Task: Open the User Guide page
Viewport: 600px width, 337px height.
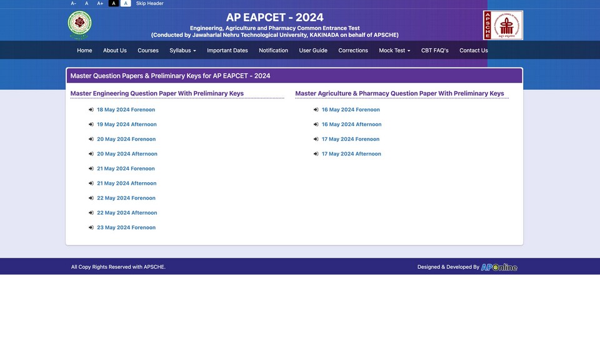Action: point(313,51)
